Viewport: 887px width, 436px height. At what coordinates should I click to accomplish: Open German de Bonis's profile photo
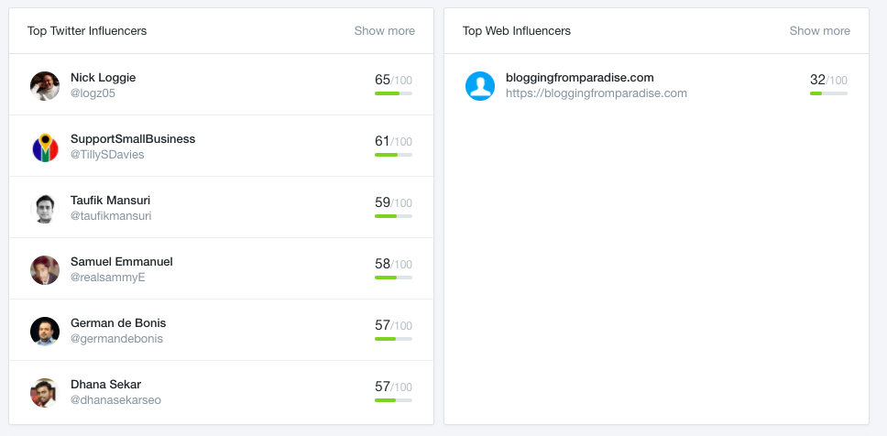(x=45, y=332)
